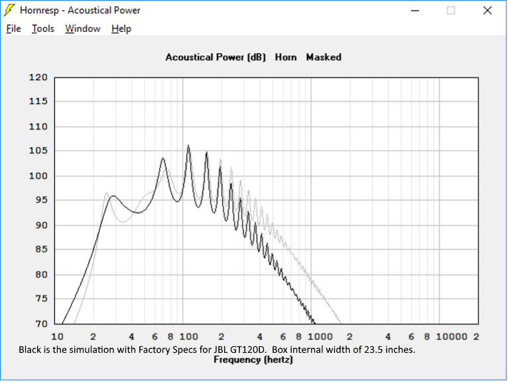Click the 10 Hz x-axis label

point(57,337)
